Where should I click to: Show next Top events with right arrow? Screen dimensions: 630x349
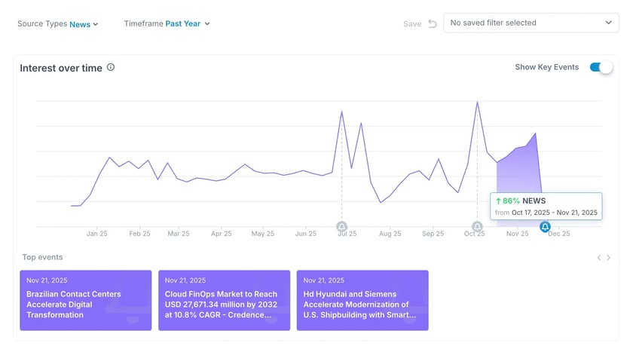coord(609,258)
